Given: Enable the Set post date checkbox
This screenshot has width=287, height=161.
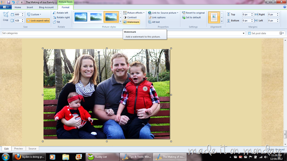Looking at the screenshot, I should 249,33.
